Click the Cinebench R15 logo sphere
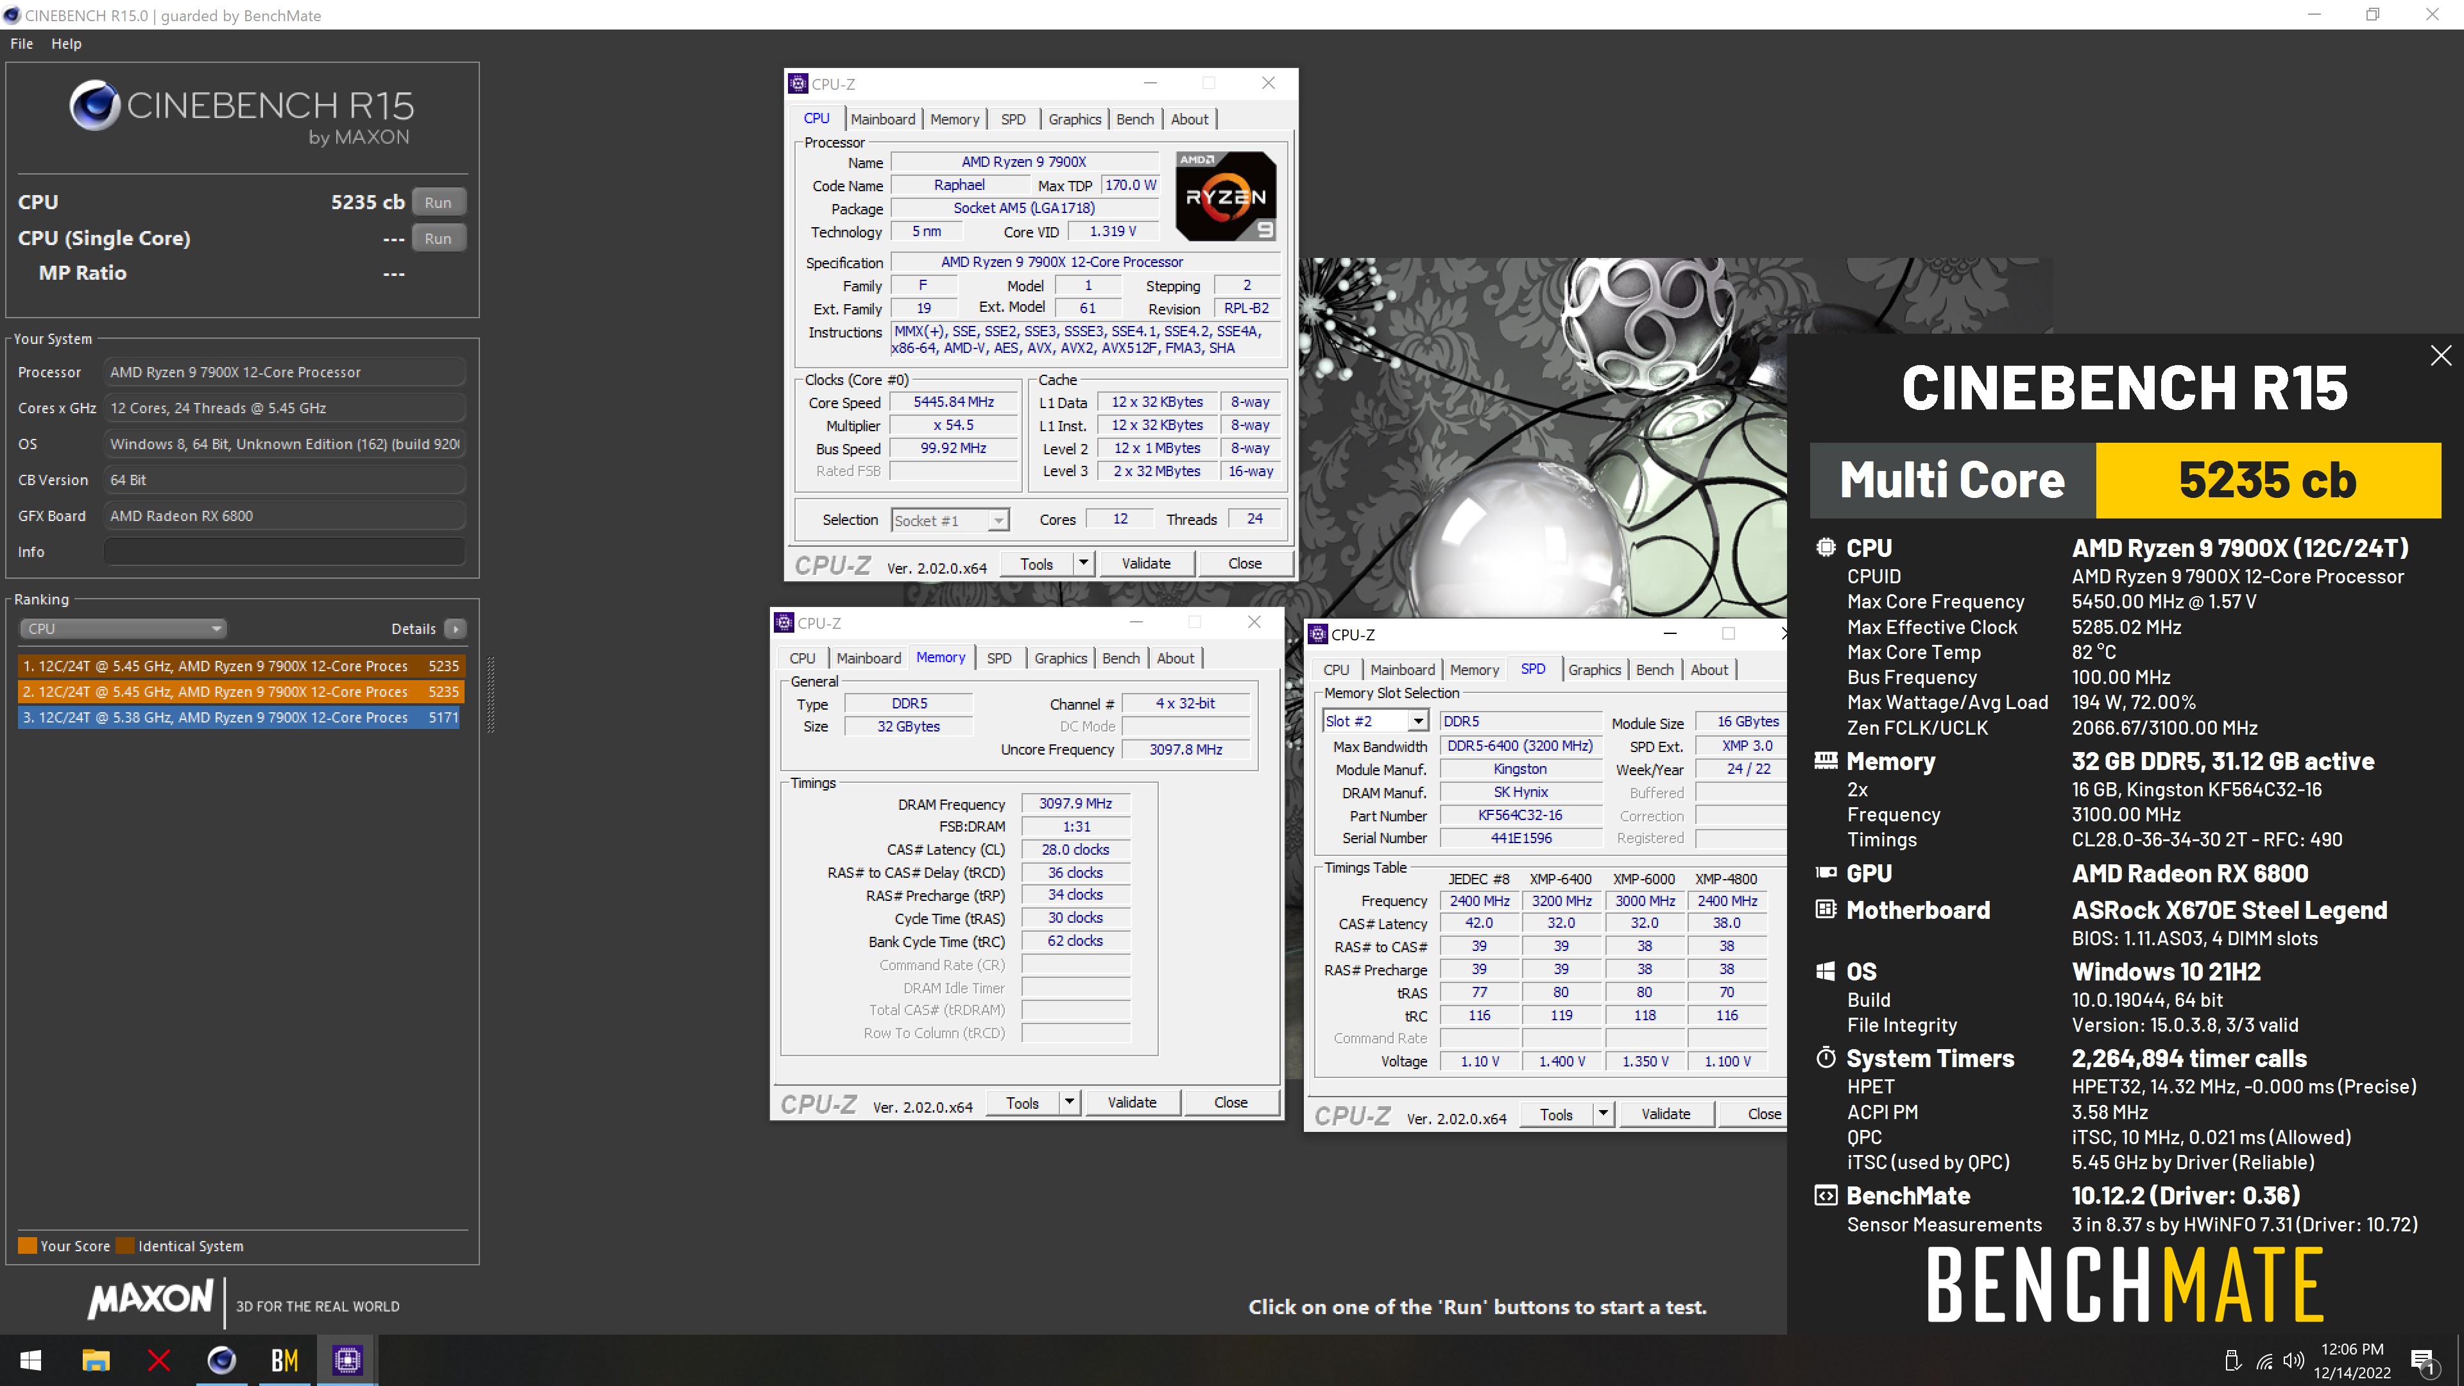Viewport: 2464px width, 1386px height. tap(95, 105)
